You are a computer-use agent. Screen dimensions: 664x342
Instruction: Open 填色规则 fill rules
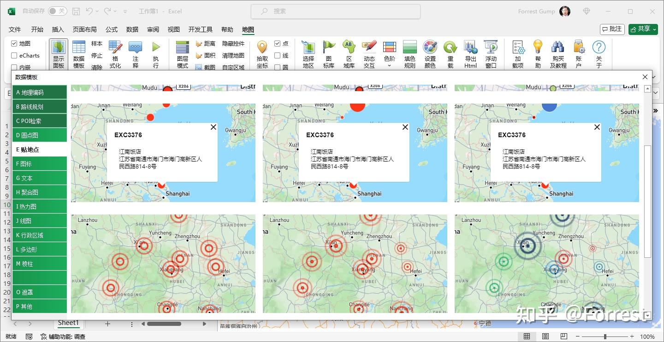point(410,54)
